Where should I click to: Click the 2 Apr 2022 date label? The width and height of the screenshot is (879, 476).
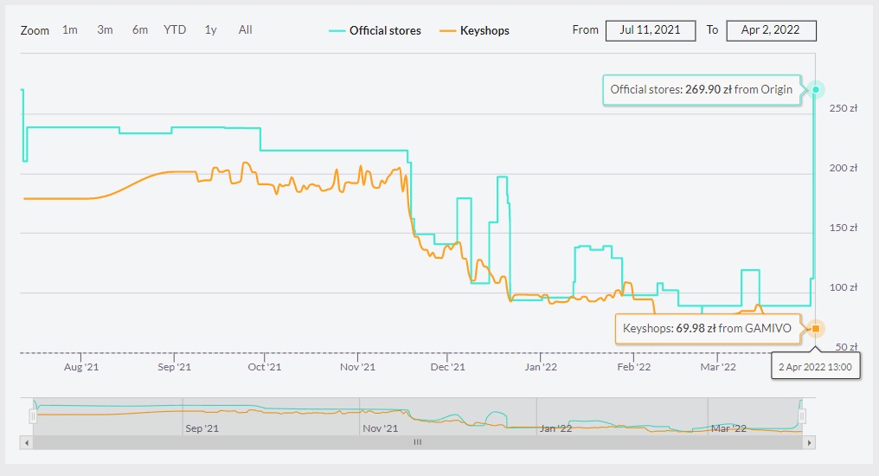coord(815,367)
